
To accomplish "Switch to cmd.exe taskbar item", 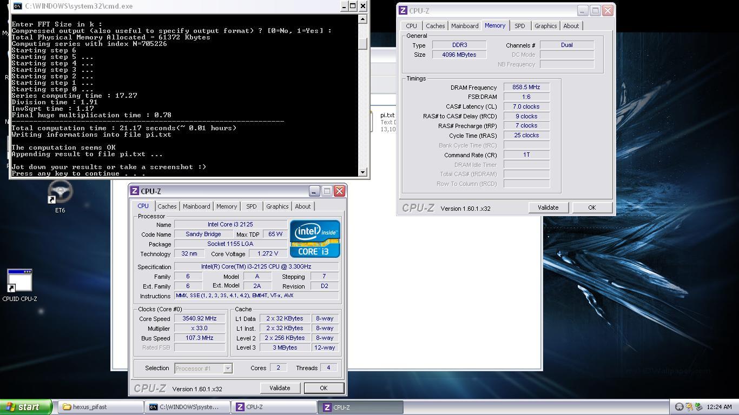I will tap(187, 407).
